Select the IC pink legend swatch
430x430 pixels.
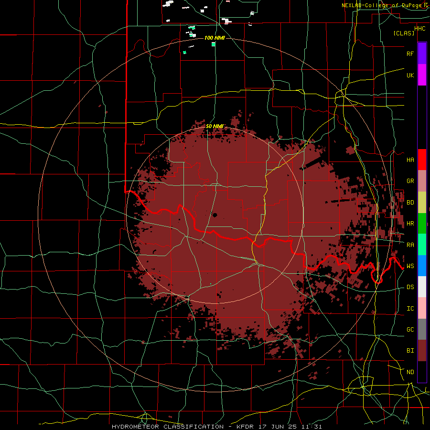point(422,308)
